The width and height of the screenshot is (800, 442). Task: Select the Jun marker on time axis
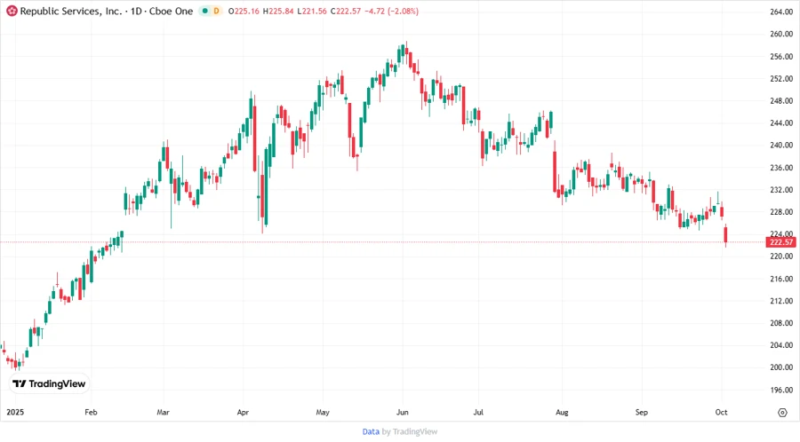pos(403,413)
